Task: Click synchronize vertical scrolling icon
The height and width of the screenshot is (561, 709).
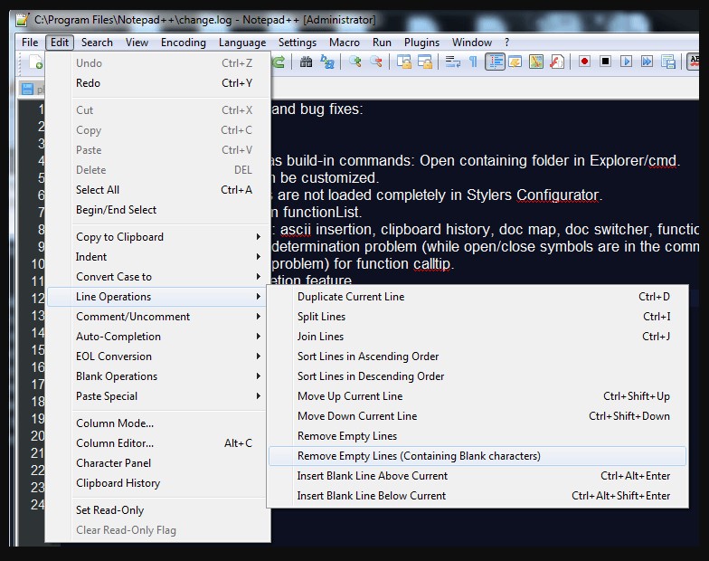Action: (x=403, y=62)
